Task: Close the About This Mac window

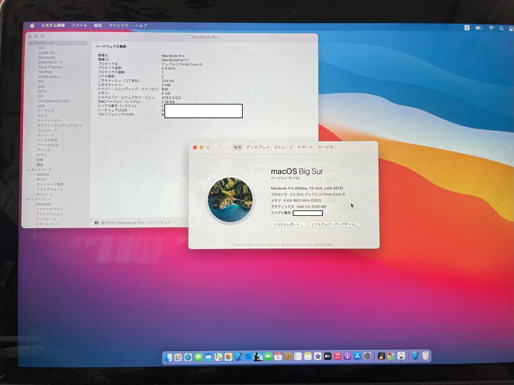Action: pos(195,148)
